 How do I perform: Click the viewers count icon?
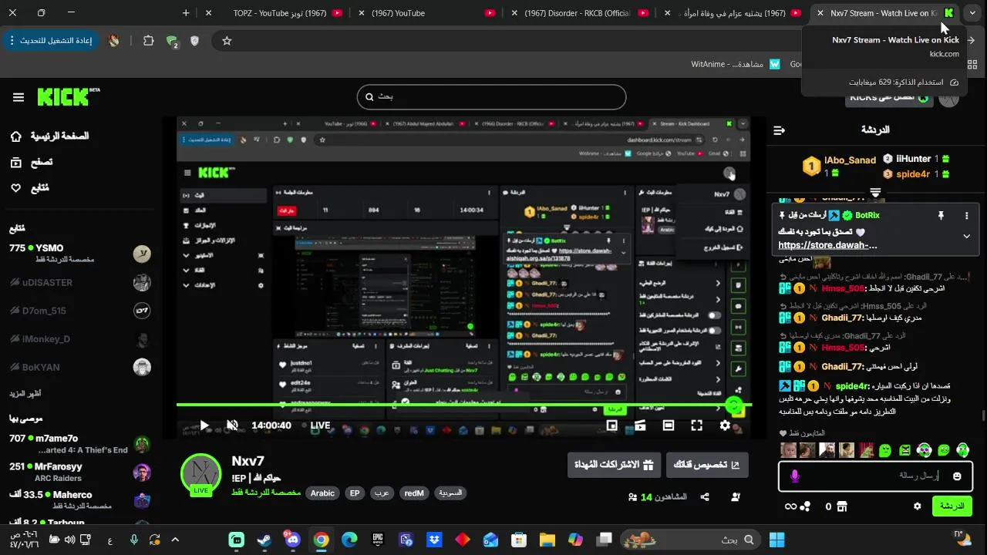tap(632, 497)
